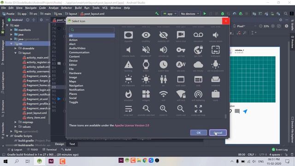Screen dimensions: 295x166
Task: Dismiss the dialog with Cancel
Action: click(x=218, y=133)
